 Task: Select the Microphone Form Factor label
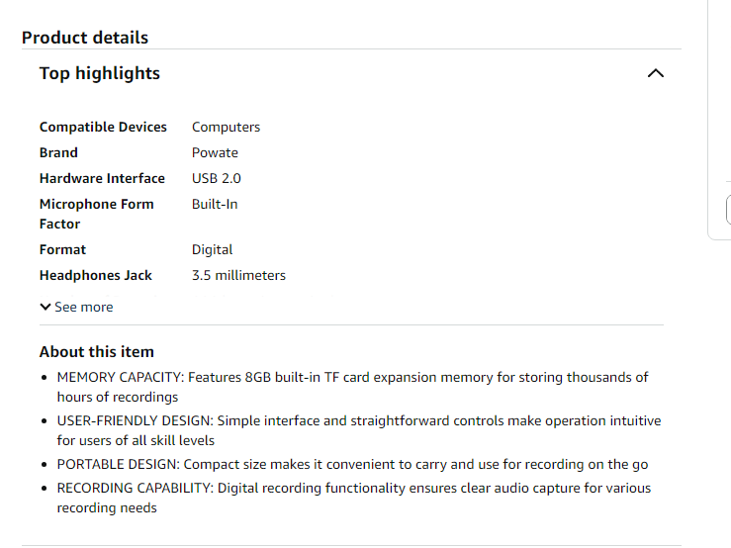pyautogui.click(x=96, y=214)
